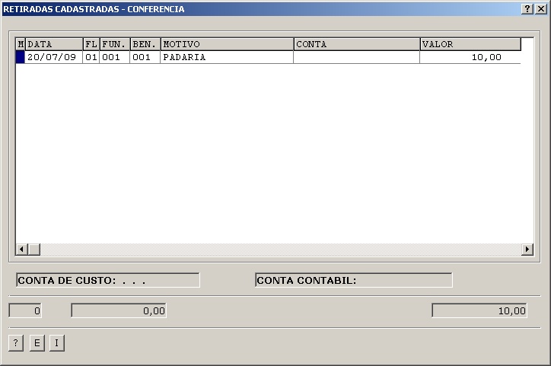Select the date cell 20/07/09
Viewport: 551px width, 366px height.
click(x=52, y=57)
